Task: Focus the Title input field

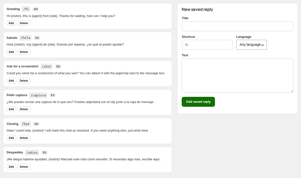Action: click(237, 26)
